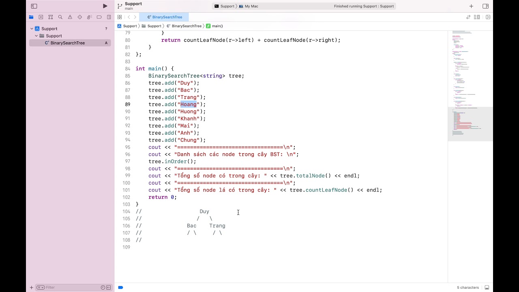Image resolution: width=519 pixels, height=292 pixels.
Task: Open the Breakpoint navigator
Action: [x=99, y=17]
